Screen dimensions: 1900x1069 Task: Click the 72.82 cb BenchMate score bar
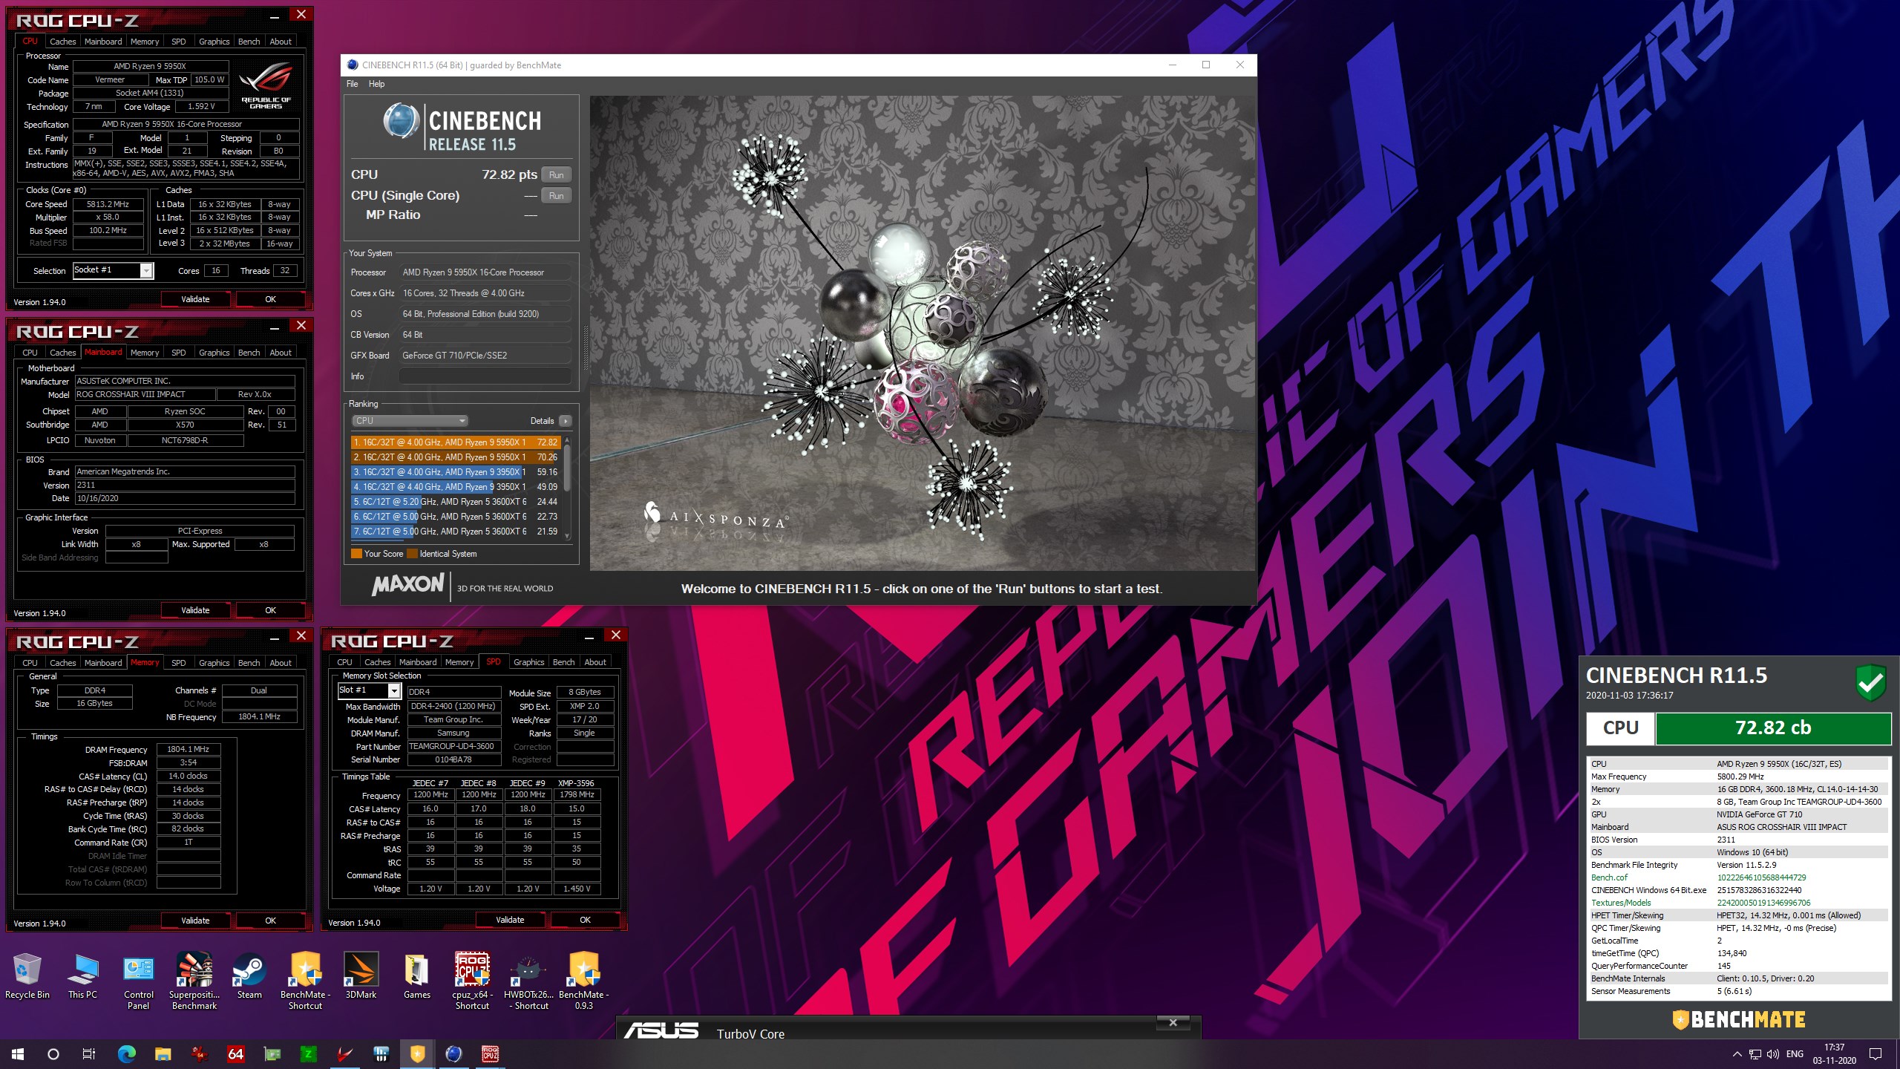coord(1773,728)
